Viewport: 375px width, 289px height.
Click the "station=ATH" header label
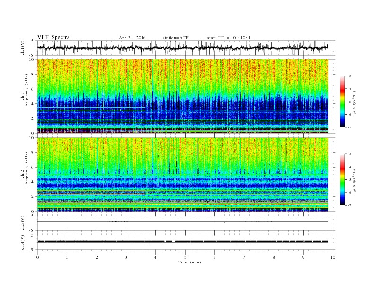click(x=176, y=38)
